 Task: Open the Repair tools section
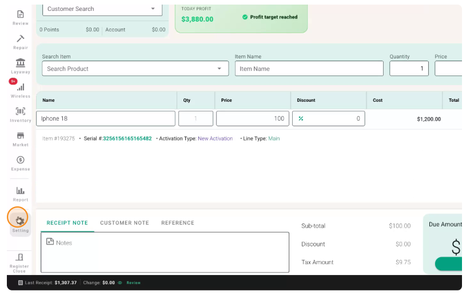coord(21,39)
